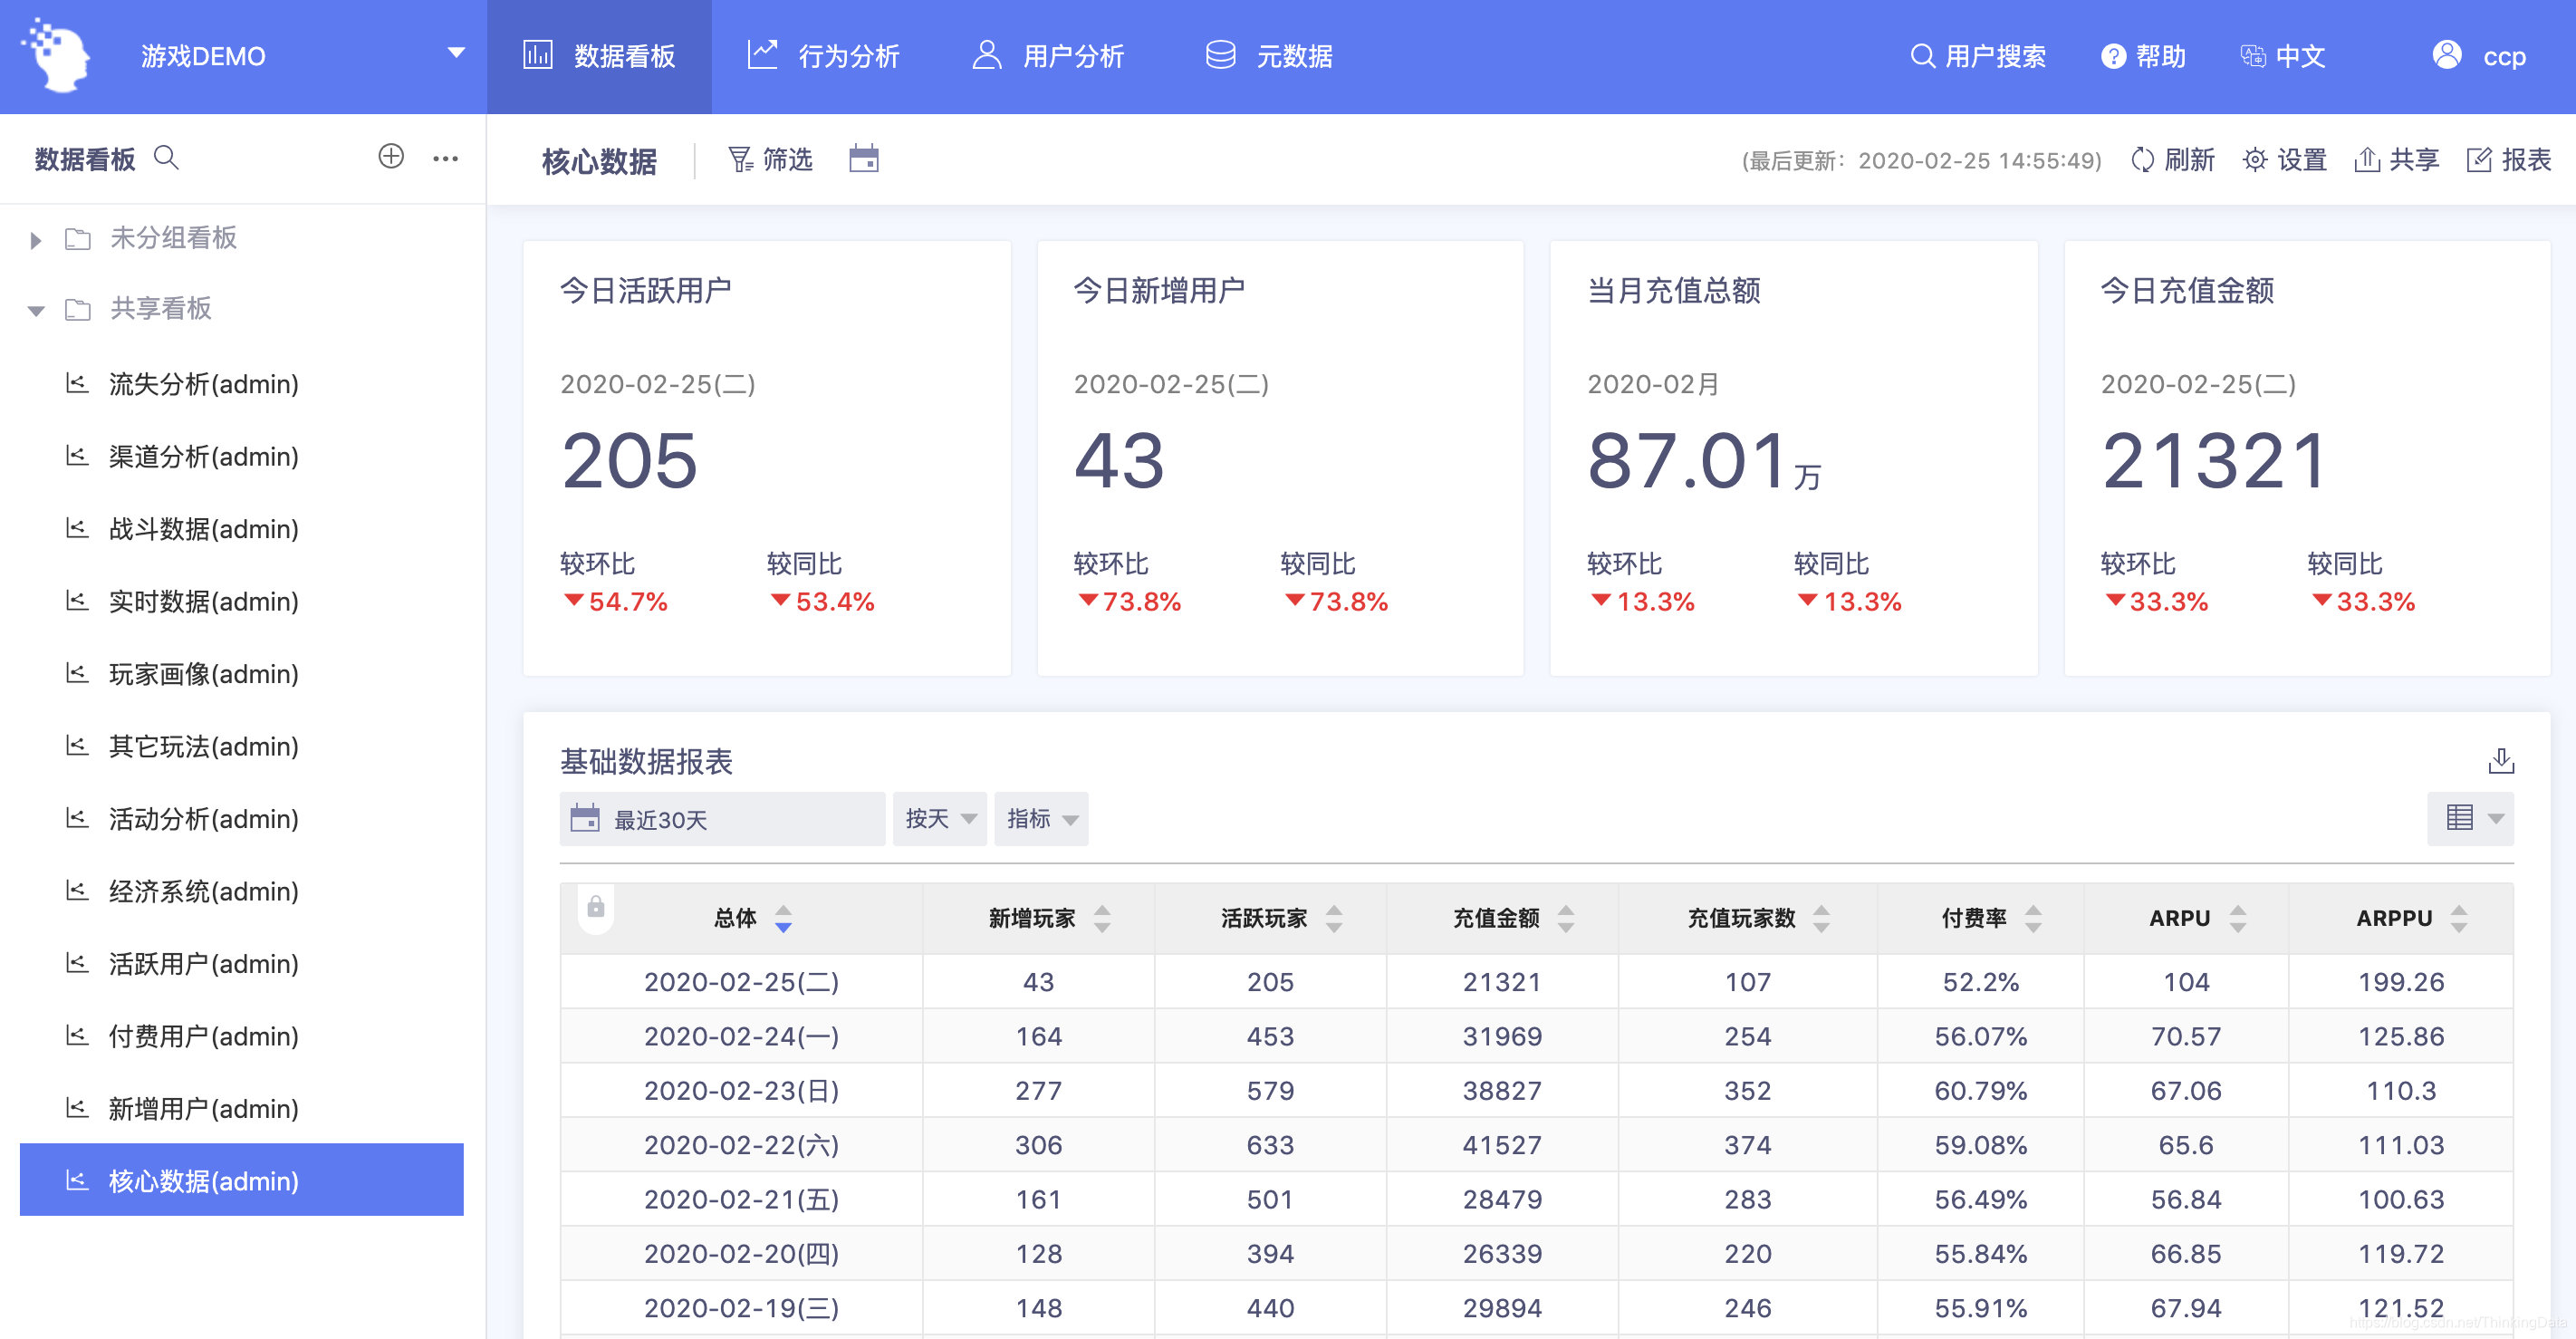
Task: Open the 游戏DEMO project dropdown
Action: pos(456,54)
